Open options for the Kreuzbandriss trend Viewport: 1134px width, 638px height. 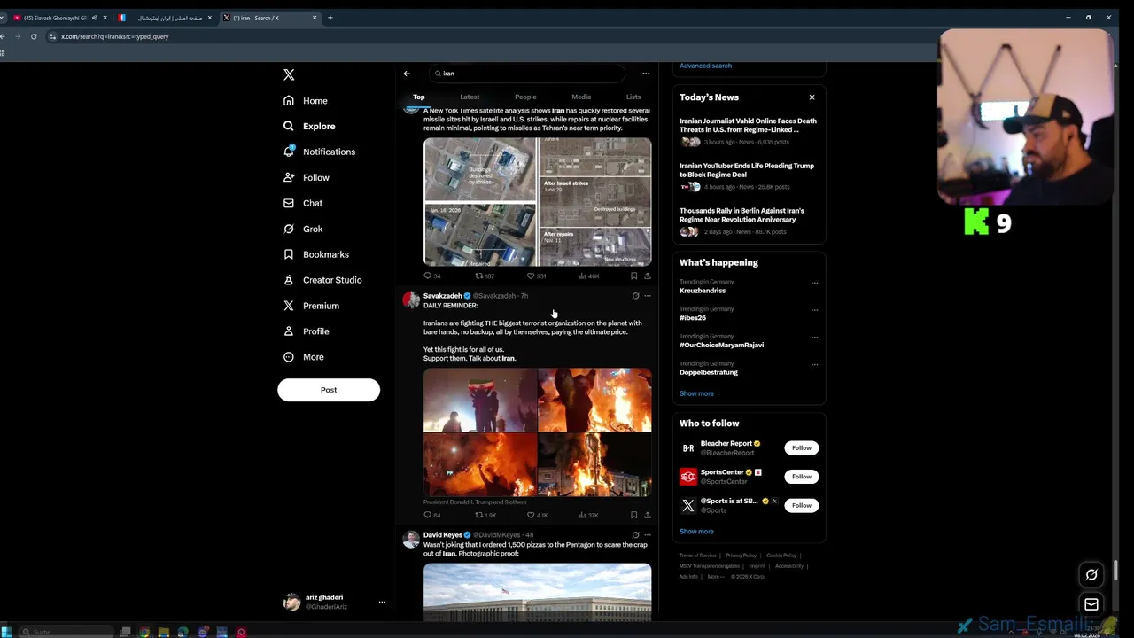point(814,283)
